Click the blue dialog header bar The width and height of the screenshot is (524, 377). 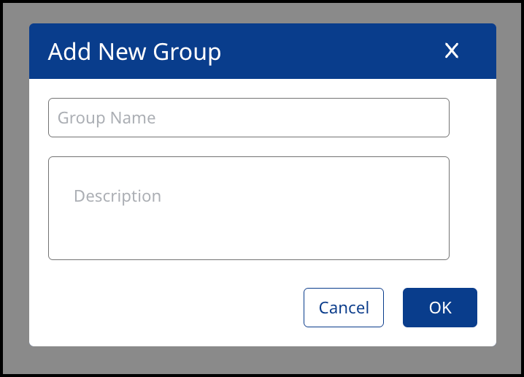click(328, 51)
